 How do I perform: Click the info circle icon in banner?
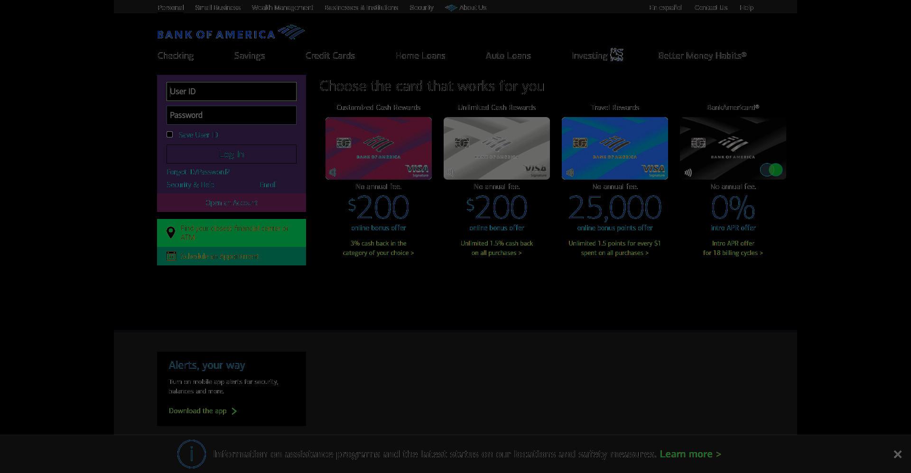coord(192,454)
